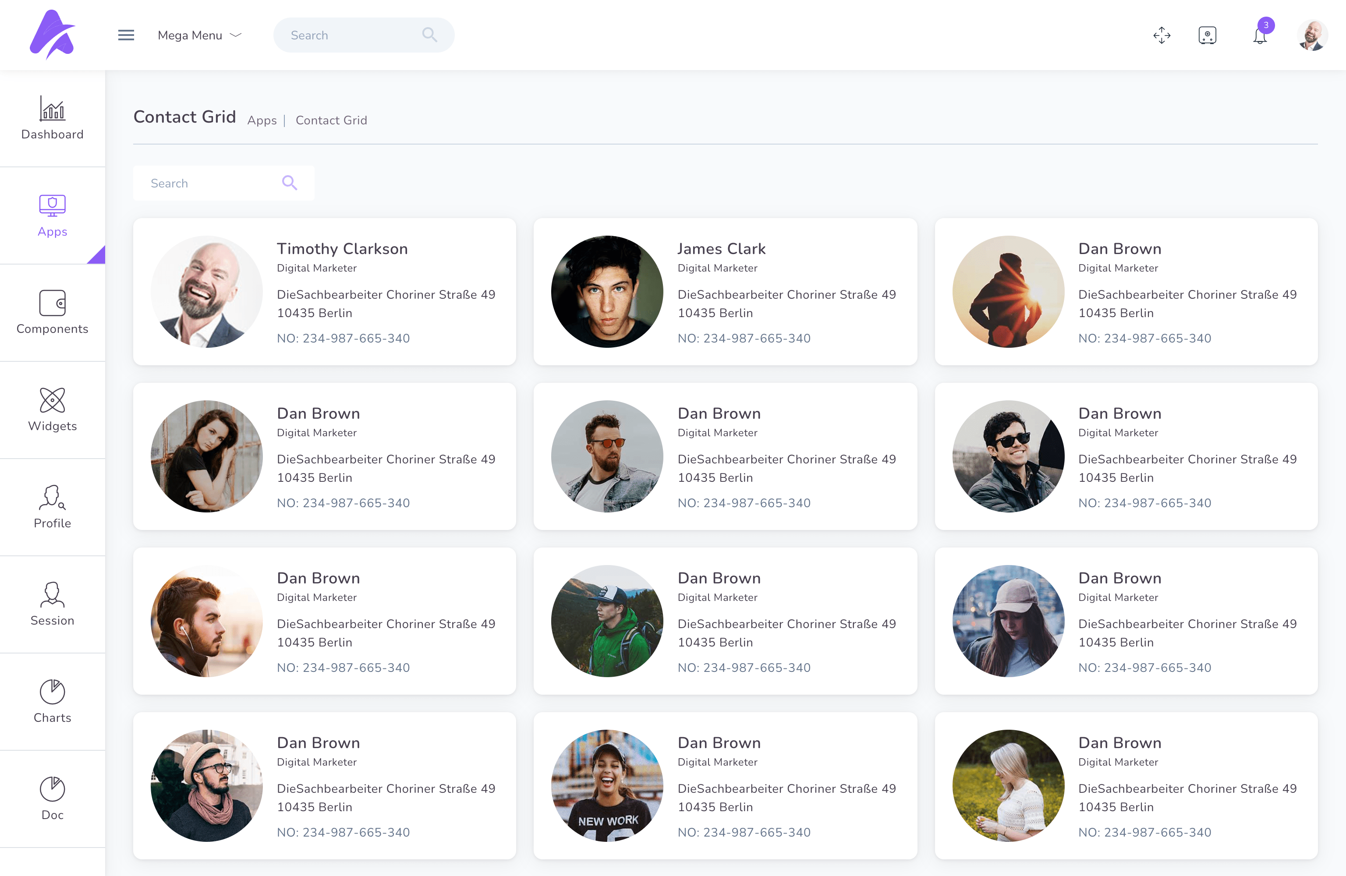The width and height of the screenshot is (1346, 876).
Task: Click the top bar search magnifier icon
Action: tap(429, 35)
